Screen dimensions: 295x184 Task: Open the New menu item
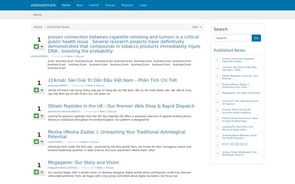pos(79,5)
